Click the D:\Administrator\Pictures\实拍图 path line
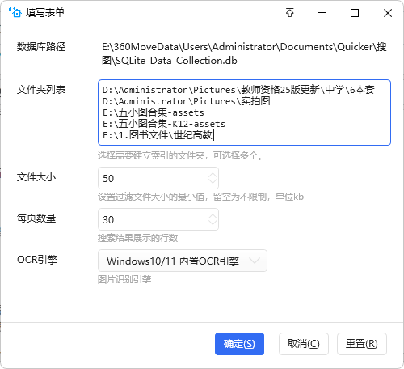 [187, 101]
